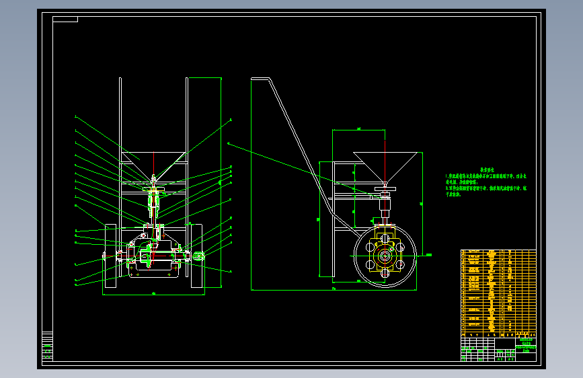Screen dimensions: 583x378
Task: Click the top horizontal dimension above side hopper
Action: point(358,129)
